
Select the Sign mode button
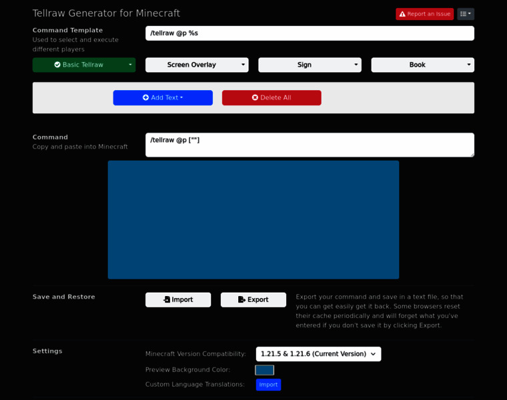point(304,65)
